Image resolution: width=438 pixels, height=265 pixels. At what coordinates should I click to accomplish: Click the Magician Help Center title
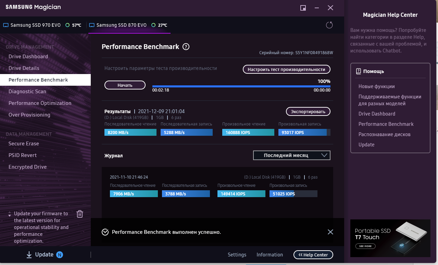pyautogui.click(x=390, y=15)
